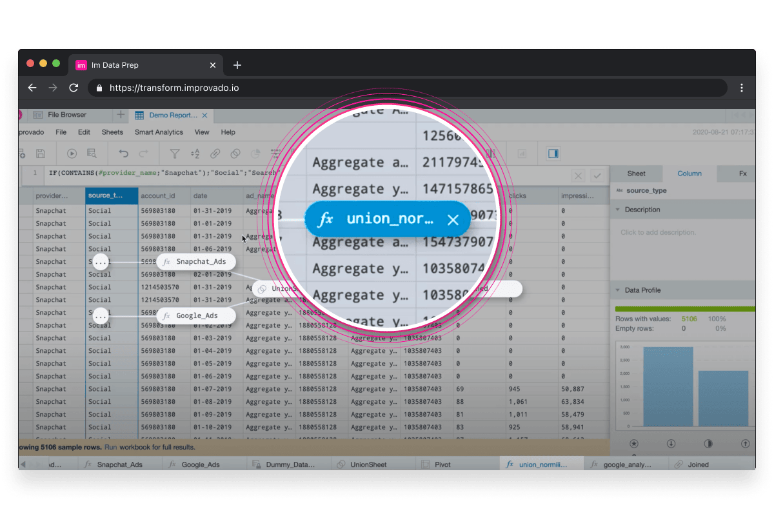Viewport: 774px width, 516px height.
Task: Click the Snapchat_Ads node in overlay diagram
Action: pos(196,262)
